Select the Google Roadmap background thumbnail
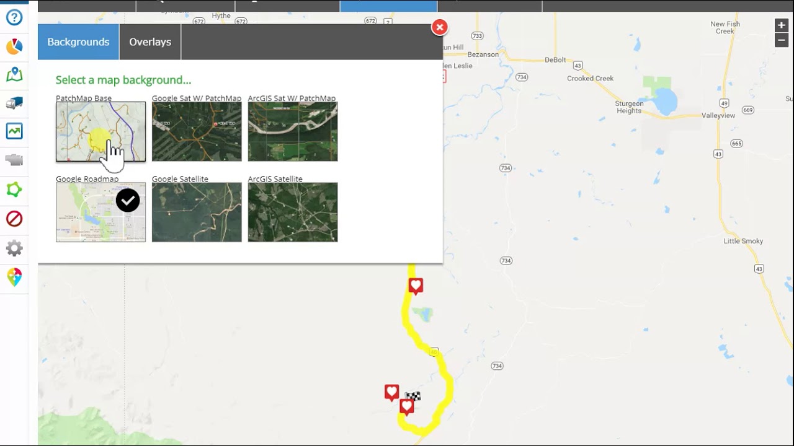This screenshot has height=446, width=794. coord(100,212)
